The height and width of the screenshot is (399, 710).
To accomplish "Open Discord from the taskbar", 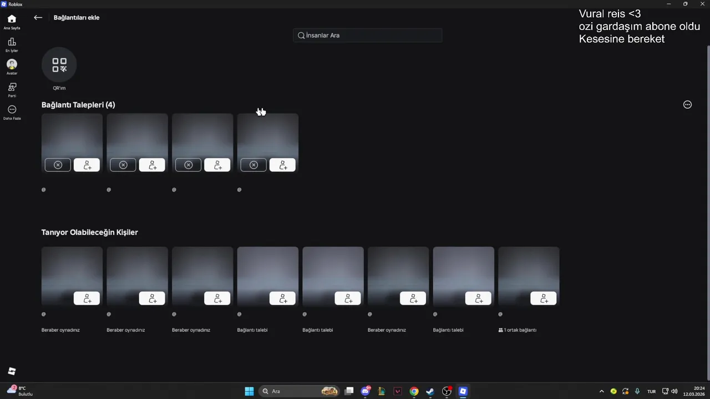I will click(x=366, y=391).
